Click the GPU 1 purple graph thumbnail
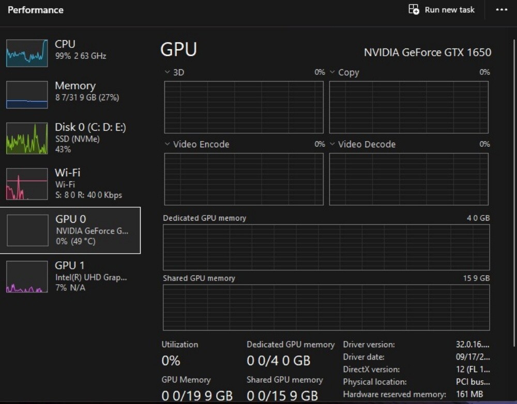This screenshot has width=517, height=404. pyautogui.click(x=27, y=276)
